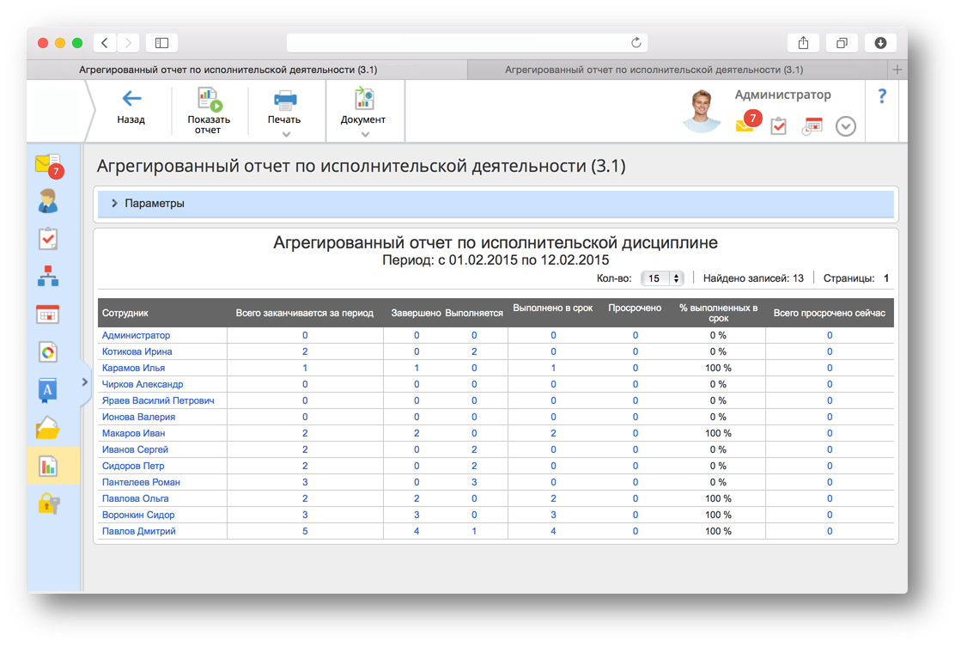Open employee link Яраев Василий Петрович

158,400
